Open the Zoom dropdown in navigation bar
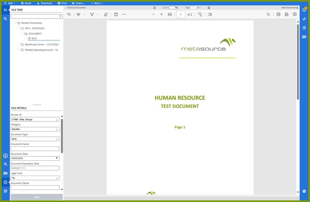 (x=174, y=8)
